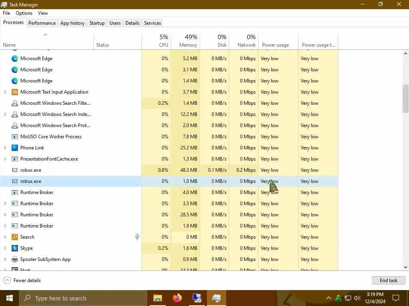Select the Runtime Broker 3.5 MB row icon
The height and width of the screenshot is (306, 409).
15,204
